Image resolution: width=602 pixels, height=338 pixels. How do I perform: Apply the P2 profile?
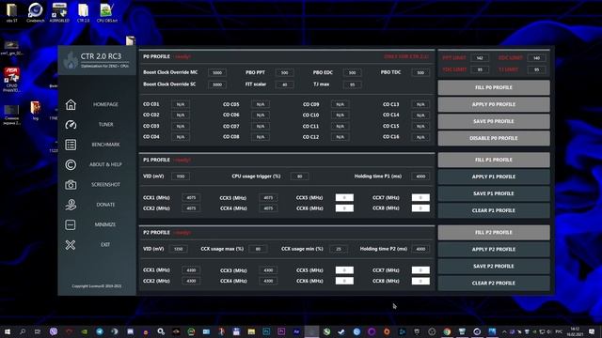[494, 250]
